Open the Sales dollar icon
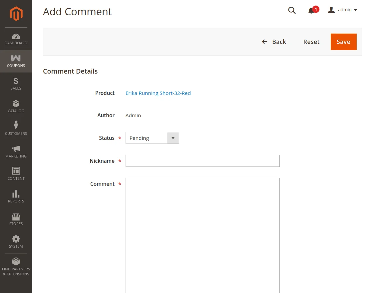 click(x=16, y=81)
